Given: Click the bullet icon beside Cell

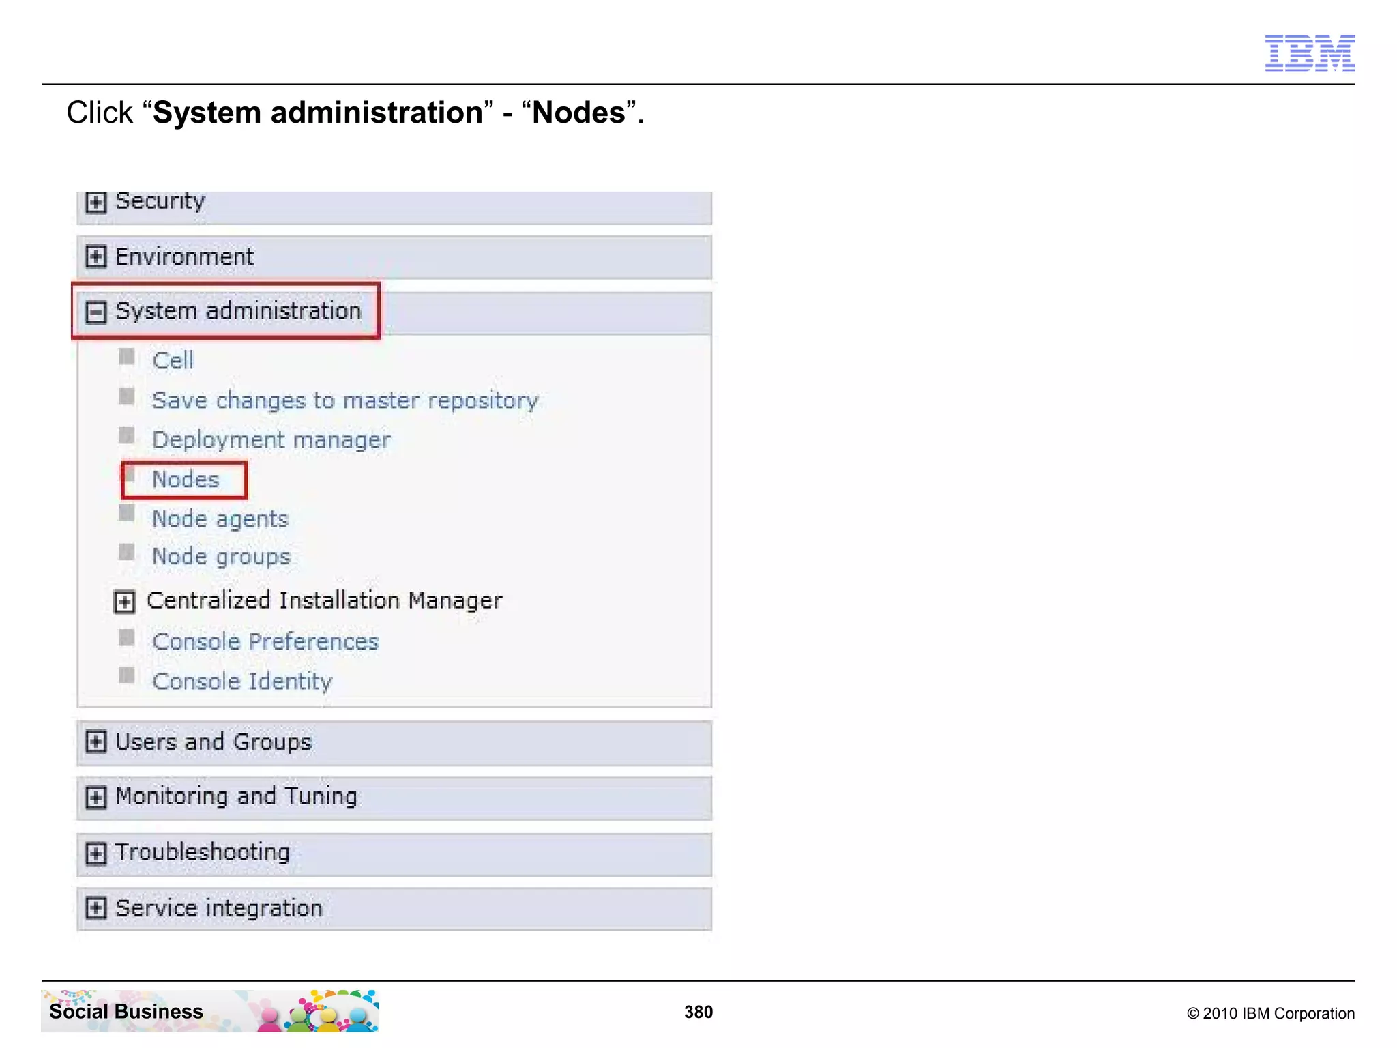Looking at the screenshot, I should tap(126, 356).
